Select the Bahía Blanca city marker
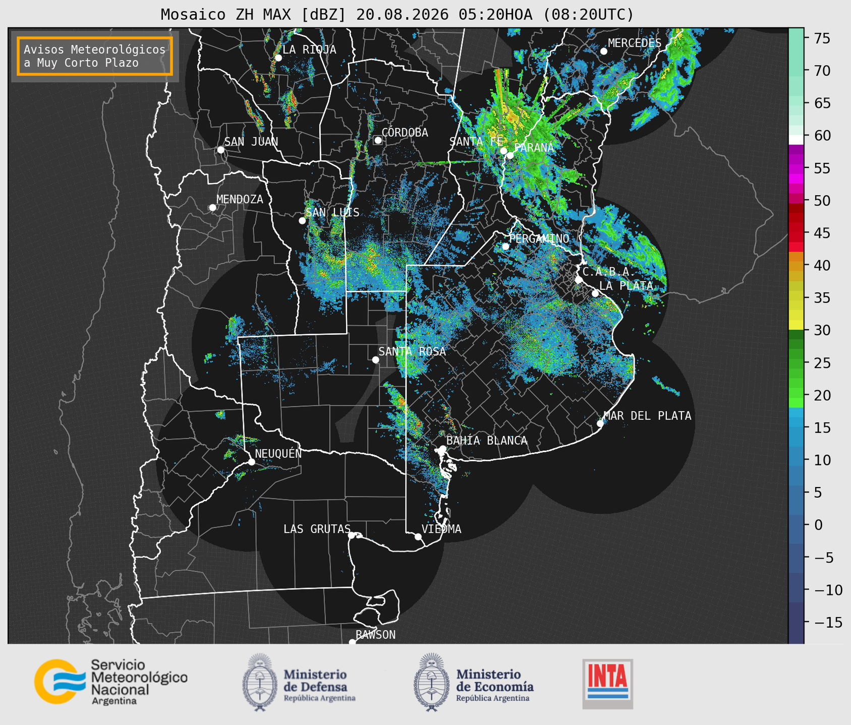The image size is (851, 725). [442, 449]
